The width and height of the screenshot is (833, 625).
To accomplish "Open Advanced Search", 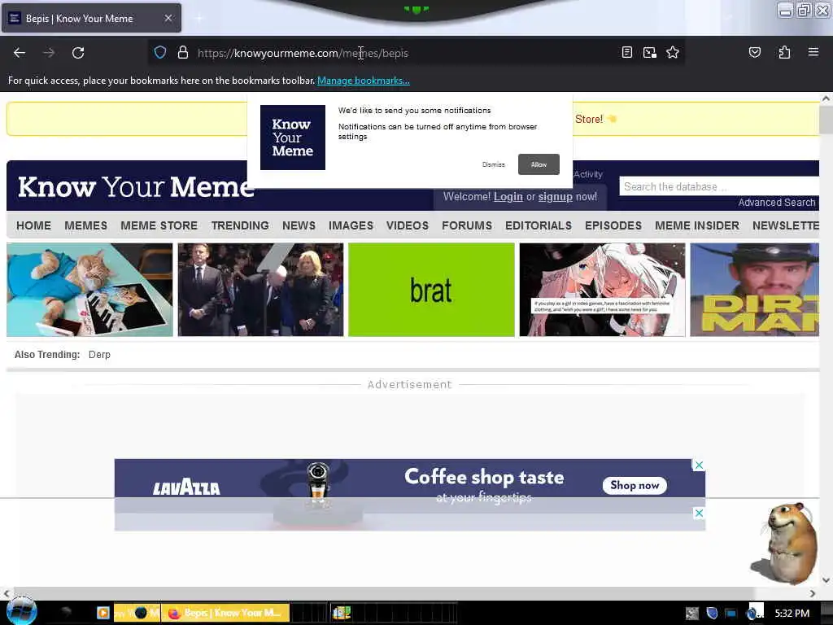I will (777, 203).
